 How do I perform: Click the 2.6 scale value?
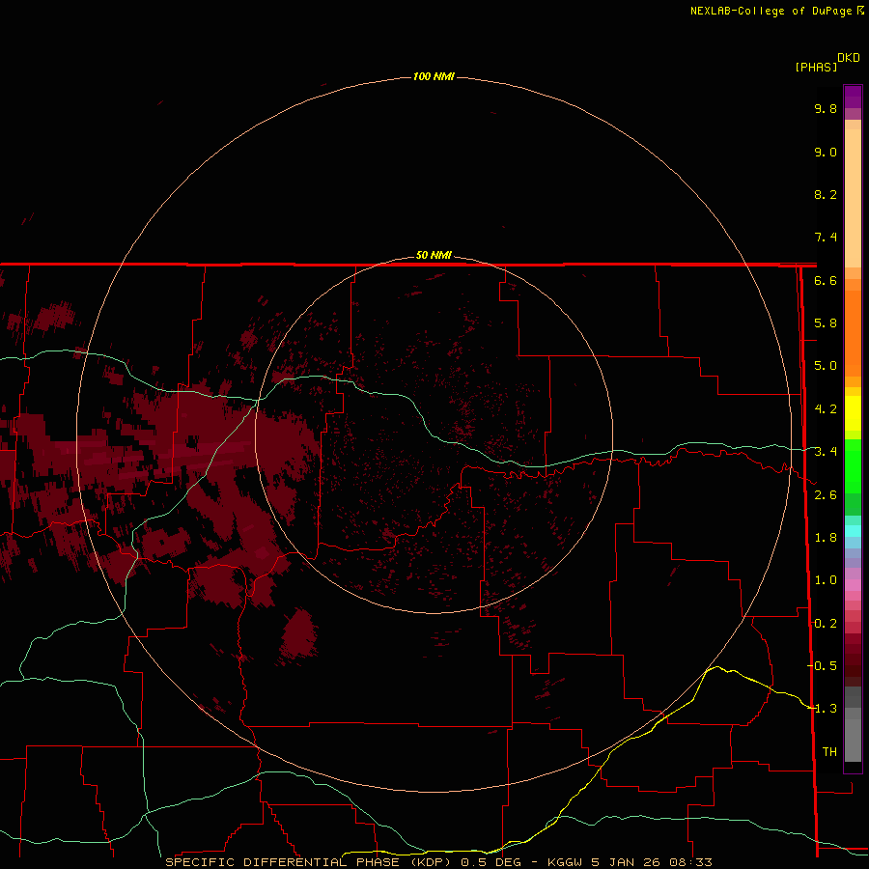(826, 495)
